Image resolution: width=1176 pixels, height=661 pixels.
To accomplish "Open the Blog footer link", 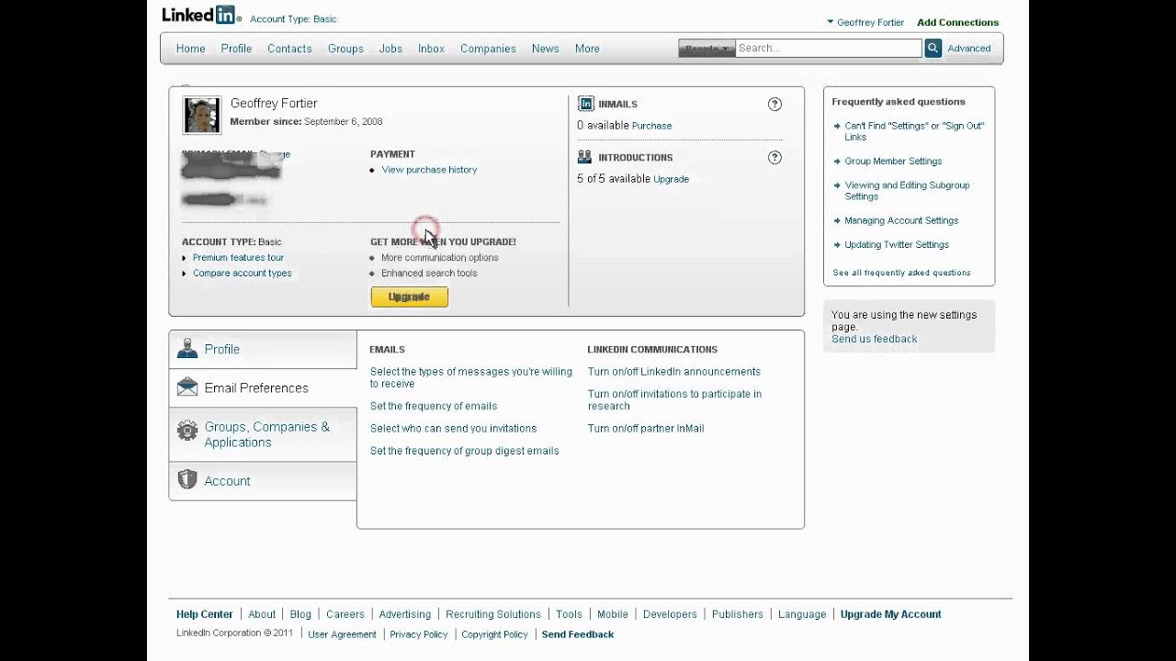I will click(300, 614).
